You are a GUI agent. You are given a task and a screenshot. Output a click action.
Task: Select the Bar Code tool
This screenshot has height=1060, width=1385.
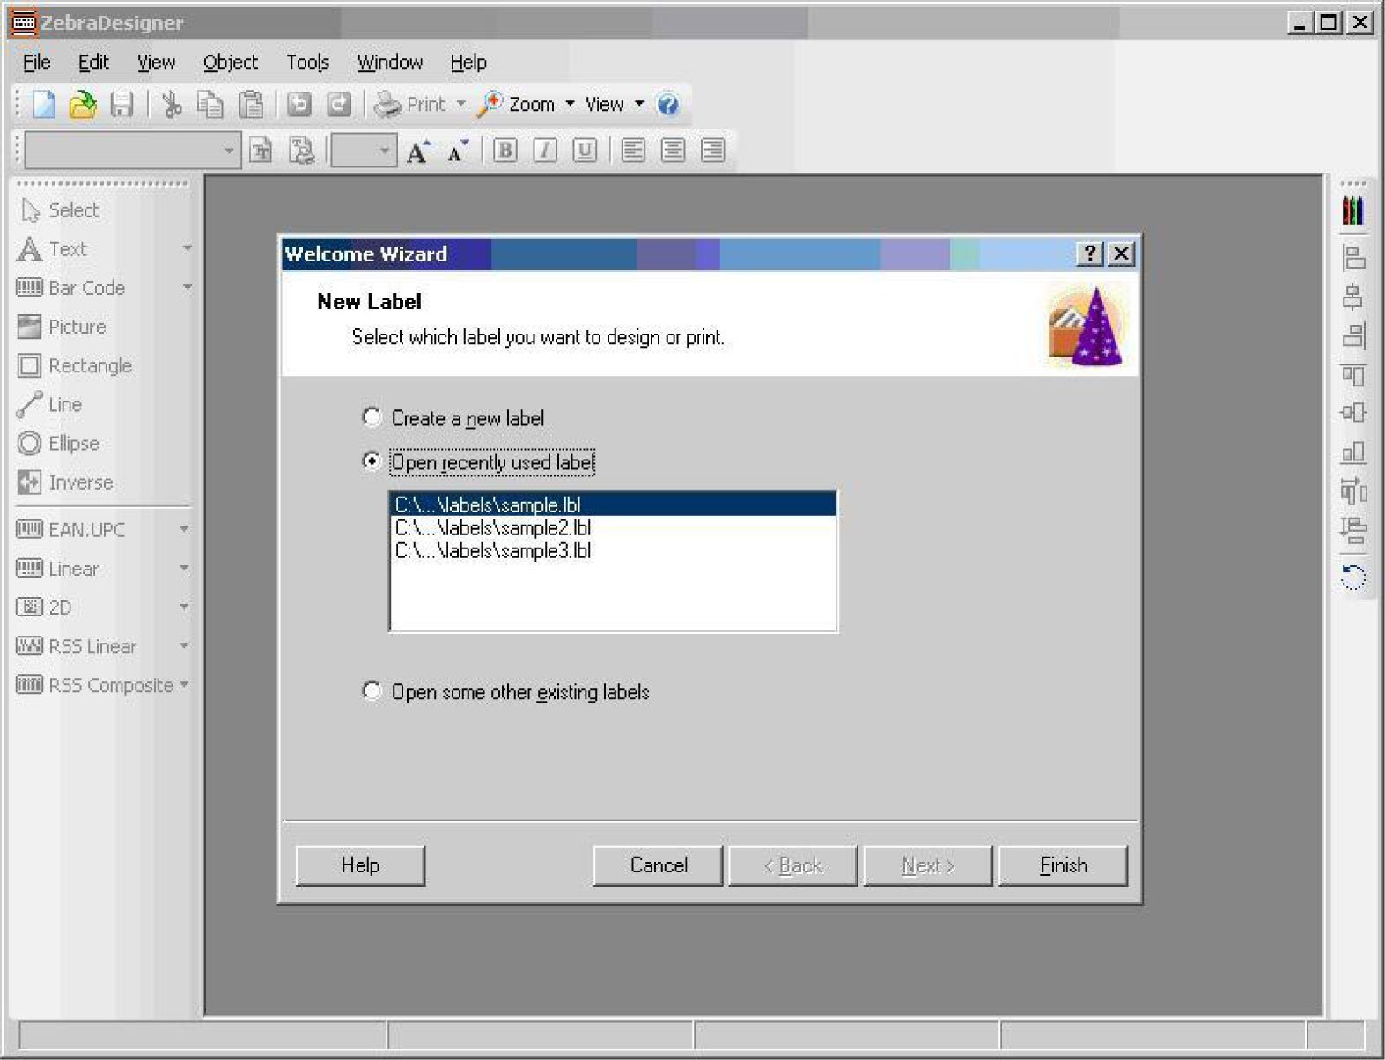[71, 288]
